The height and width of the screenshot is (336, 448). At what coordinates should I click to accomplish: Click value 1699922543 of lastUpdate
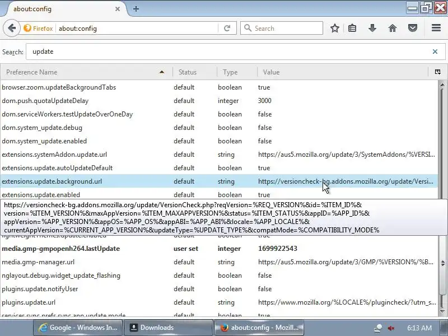277,248
